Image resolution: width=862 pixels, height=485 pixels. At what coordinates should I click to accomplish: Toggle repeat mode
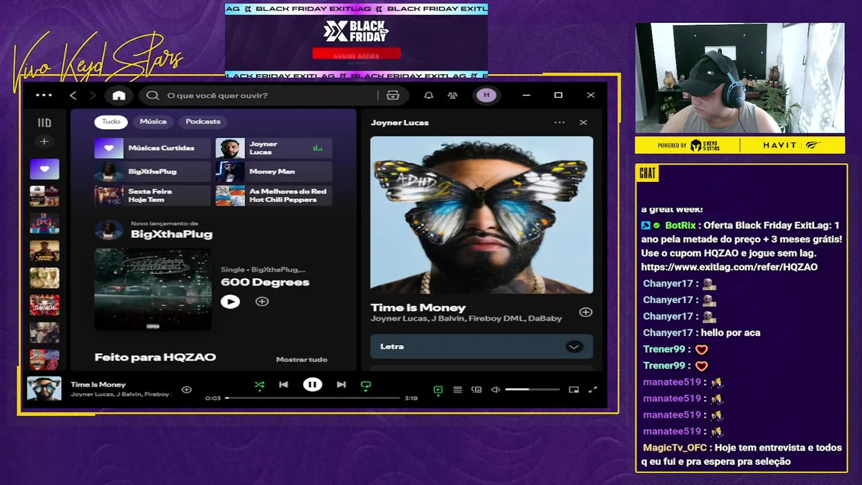tap(366, 385)
